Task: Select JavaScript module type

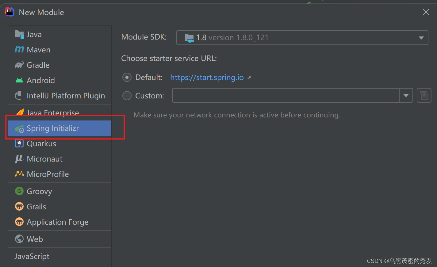Action: [60, 256]
